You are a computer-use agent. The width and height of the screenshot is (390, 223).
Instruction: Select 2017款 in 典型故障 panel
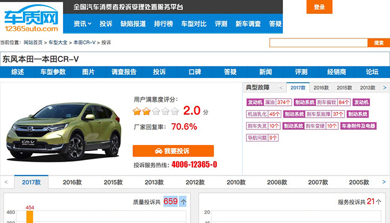(x=298, y=88)
